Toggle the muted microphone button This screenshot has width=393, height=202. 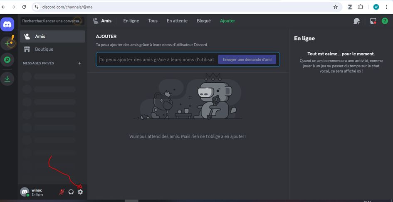pyautogui.click(x=62, y=192)
